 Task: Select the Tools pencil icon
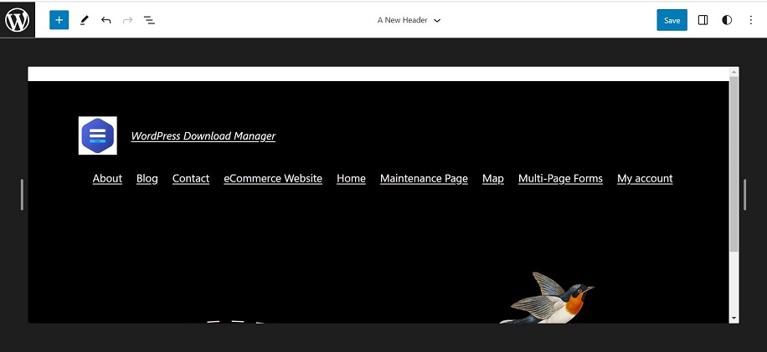point(84,20)
